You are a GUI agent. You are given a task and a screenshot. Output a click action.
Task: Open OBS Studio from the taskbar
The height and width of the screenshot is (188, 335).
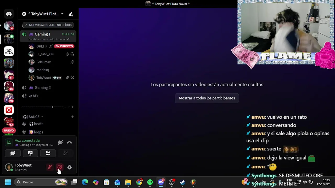coord(172,182)
